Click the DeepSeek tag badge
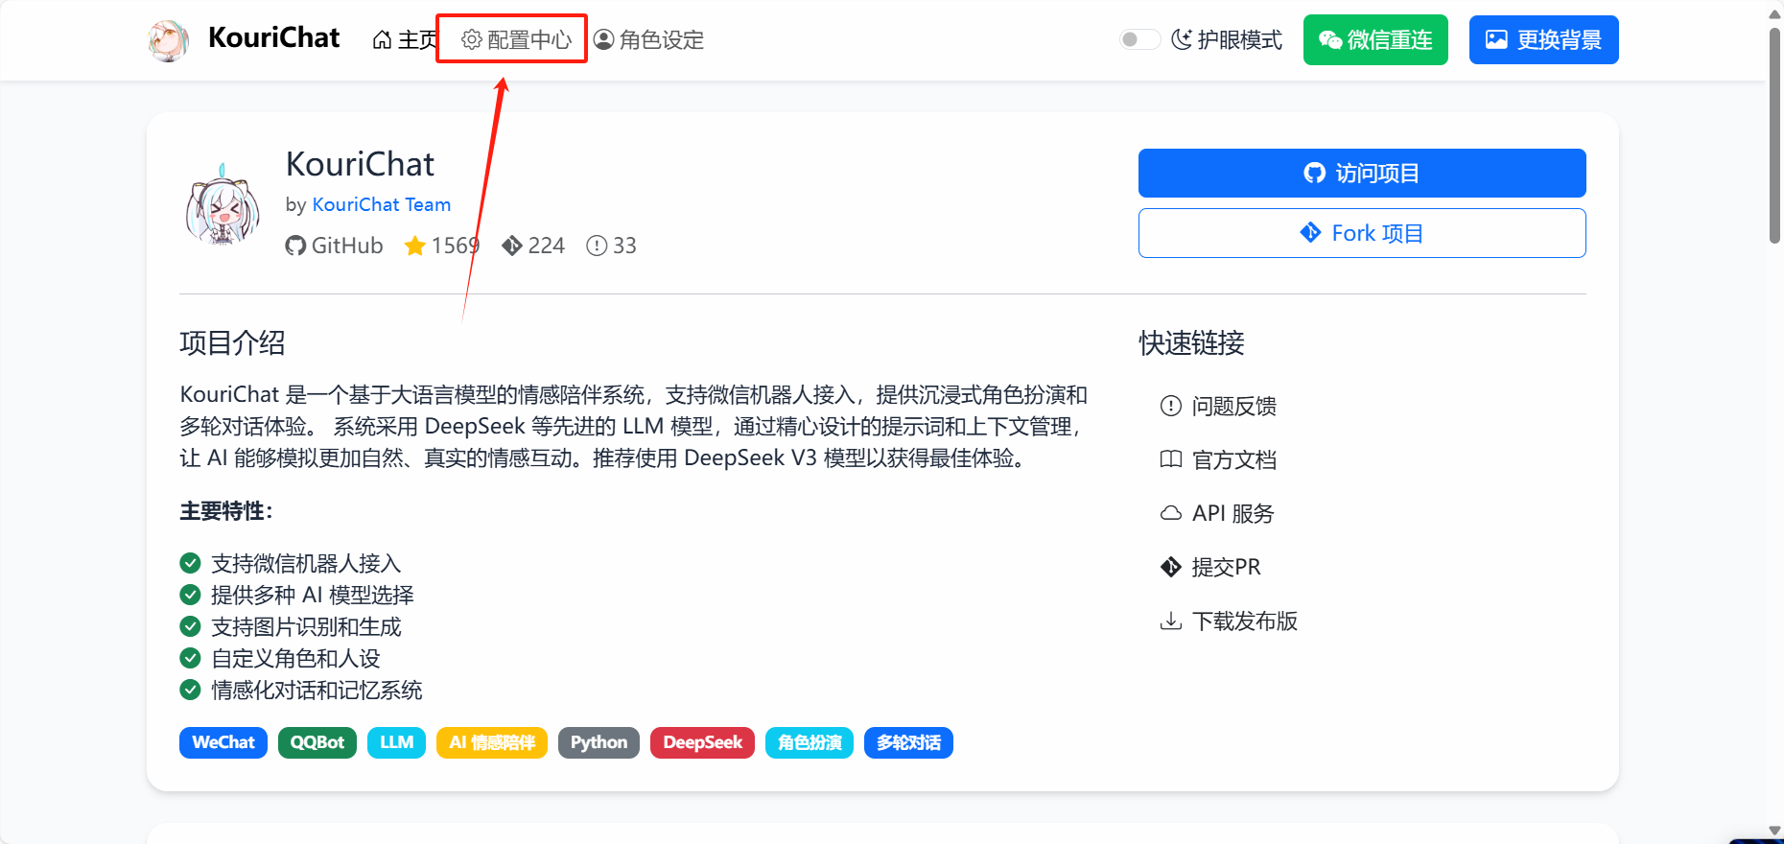The image size is (1784, 844). pos(703,743)
